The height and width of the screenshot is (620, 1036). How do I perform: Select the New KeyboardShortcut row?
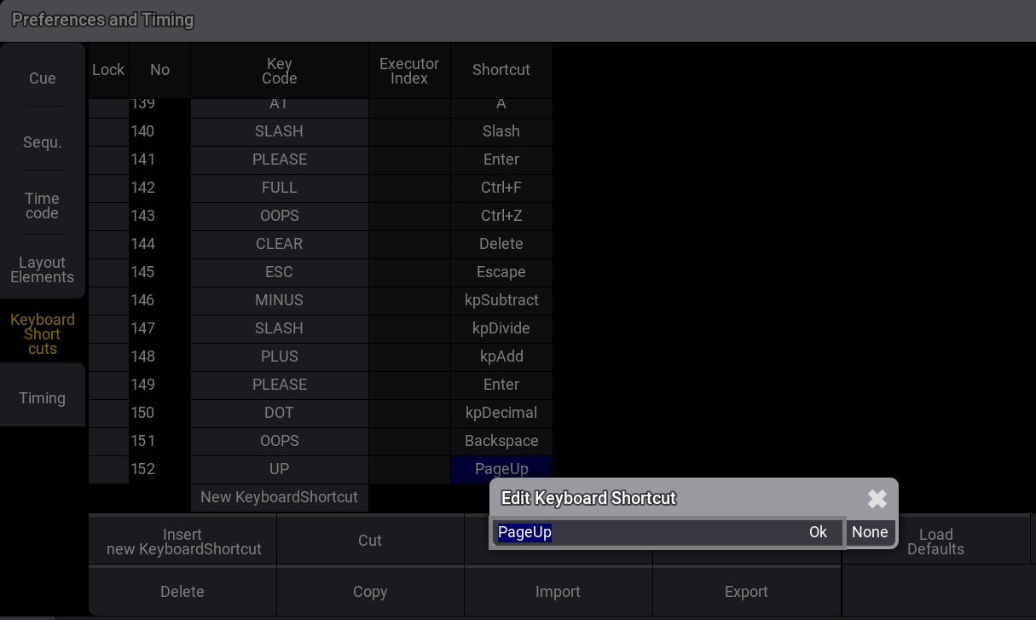[280, 497]
